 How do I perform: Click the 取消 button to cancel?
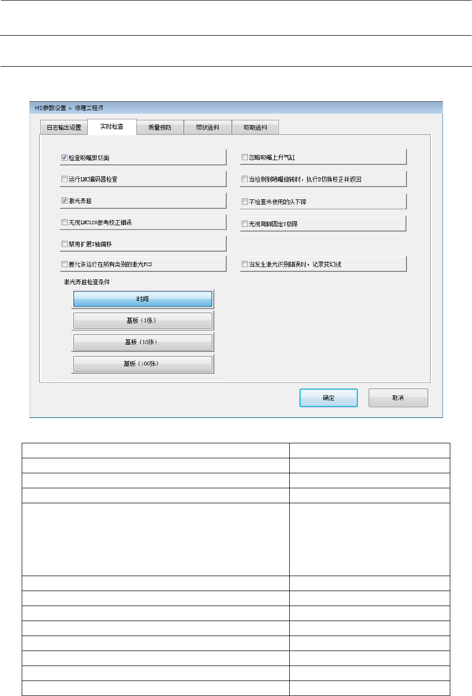click(398, 398)
